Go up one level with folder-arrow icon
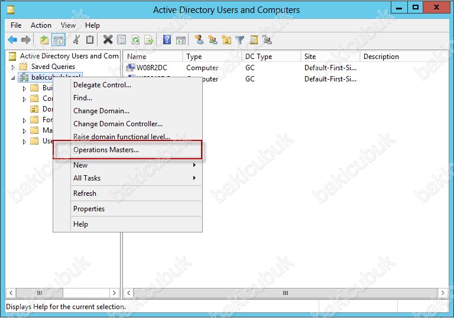The height and width of the screenshot is (318, 454). coord(44,40)
